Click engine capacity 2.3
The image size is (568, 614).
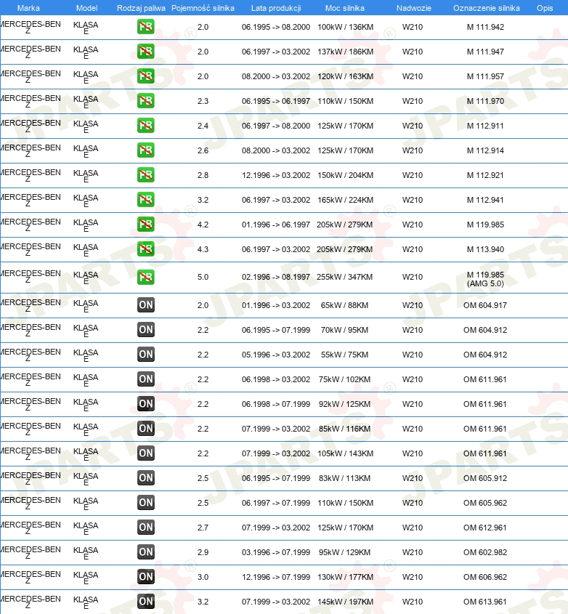[203, 101]
